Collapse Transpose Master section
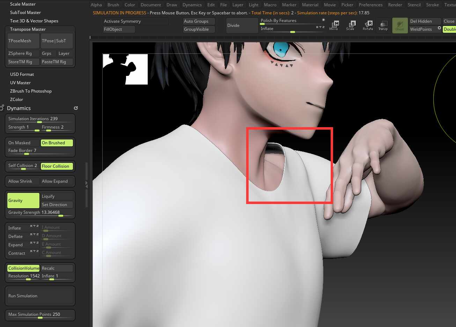Screen dimensions: 456x327 coord(28,29)
